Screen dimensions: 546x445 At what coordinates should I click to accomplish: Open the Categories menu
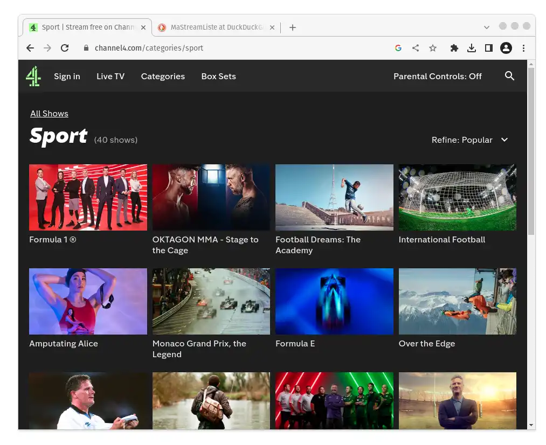(x=163, y=76)
